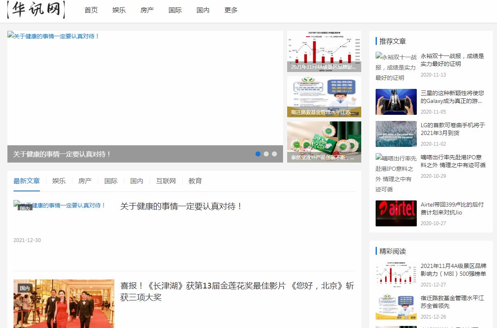Viewport: 497px width, 328px height.
Task: Open the Airtel带回399卢比 article
Action: pyautogui.click(x=452, y=209)
